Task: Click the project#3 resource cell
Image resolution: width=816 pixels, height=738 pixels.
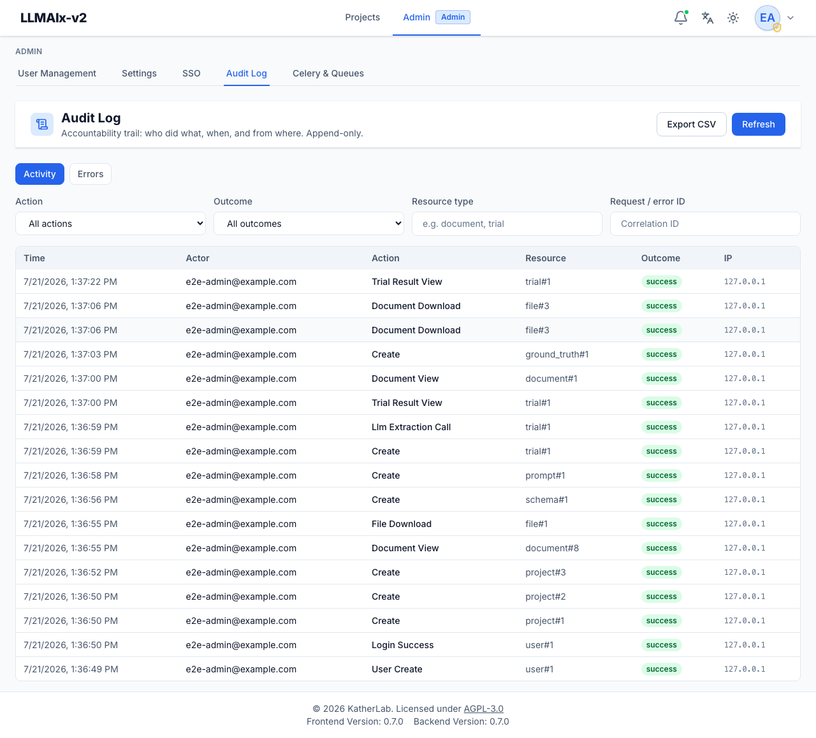Action: (x=546, y=572)
